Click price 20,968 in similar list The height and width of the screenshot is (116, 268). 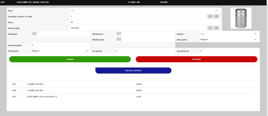click(x=139, y=90)
